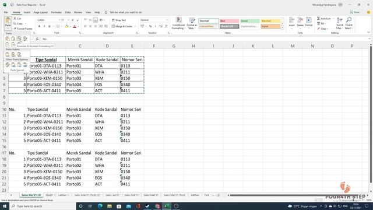
Task: Click the Cut command
Action: (x=17, y=18)
